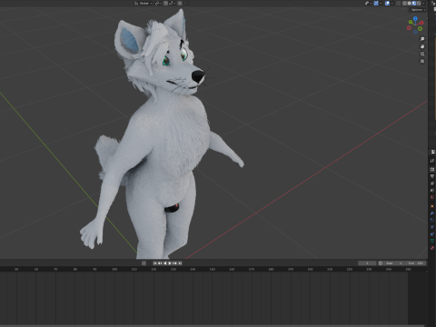Open the pivot point dropdown
This screenshot has width=436, height=327.
pyautogui.click(x=158, y=4)
